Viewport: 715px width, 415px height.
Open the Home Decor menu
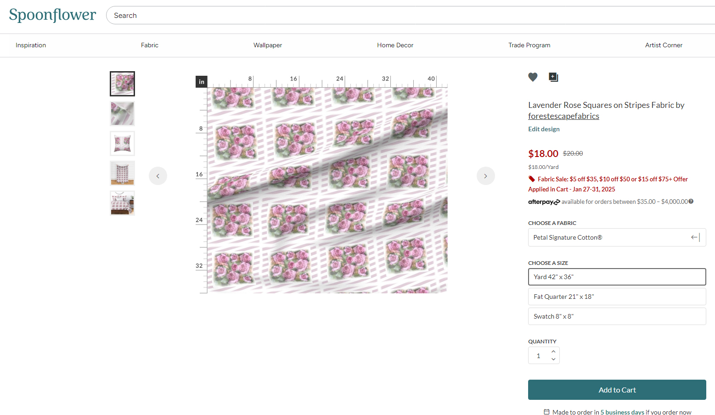pos(395,45)
